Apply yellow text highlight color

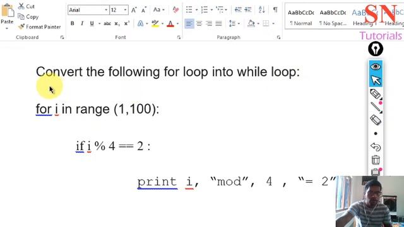(x=155, y=23)
